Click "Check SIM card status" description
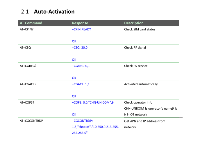209x143 pixels. (140, 29)
